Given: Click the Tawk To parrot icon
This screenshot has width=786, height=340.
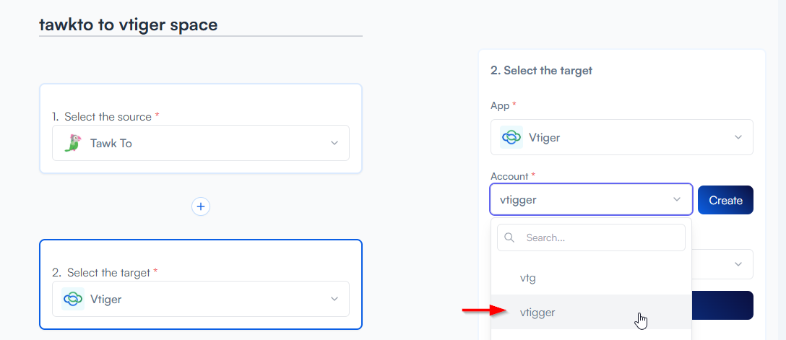Looking at the screenshot, I should 72,143.
